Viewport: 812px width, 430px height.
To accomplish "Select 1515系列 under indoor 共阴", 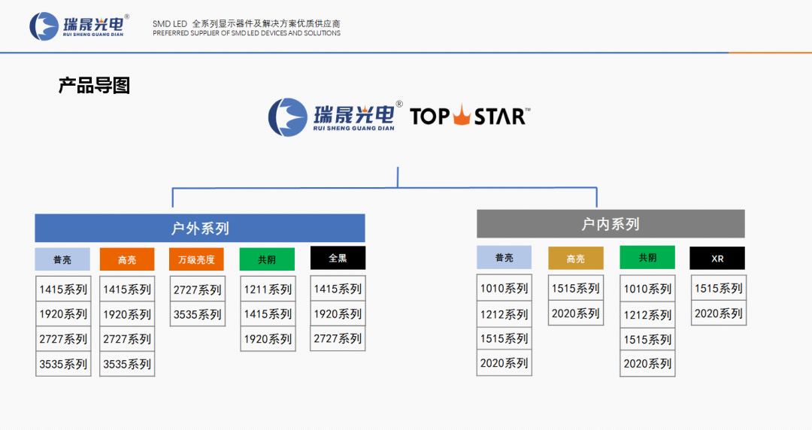I will click(x=648, y=339).
